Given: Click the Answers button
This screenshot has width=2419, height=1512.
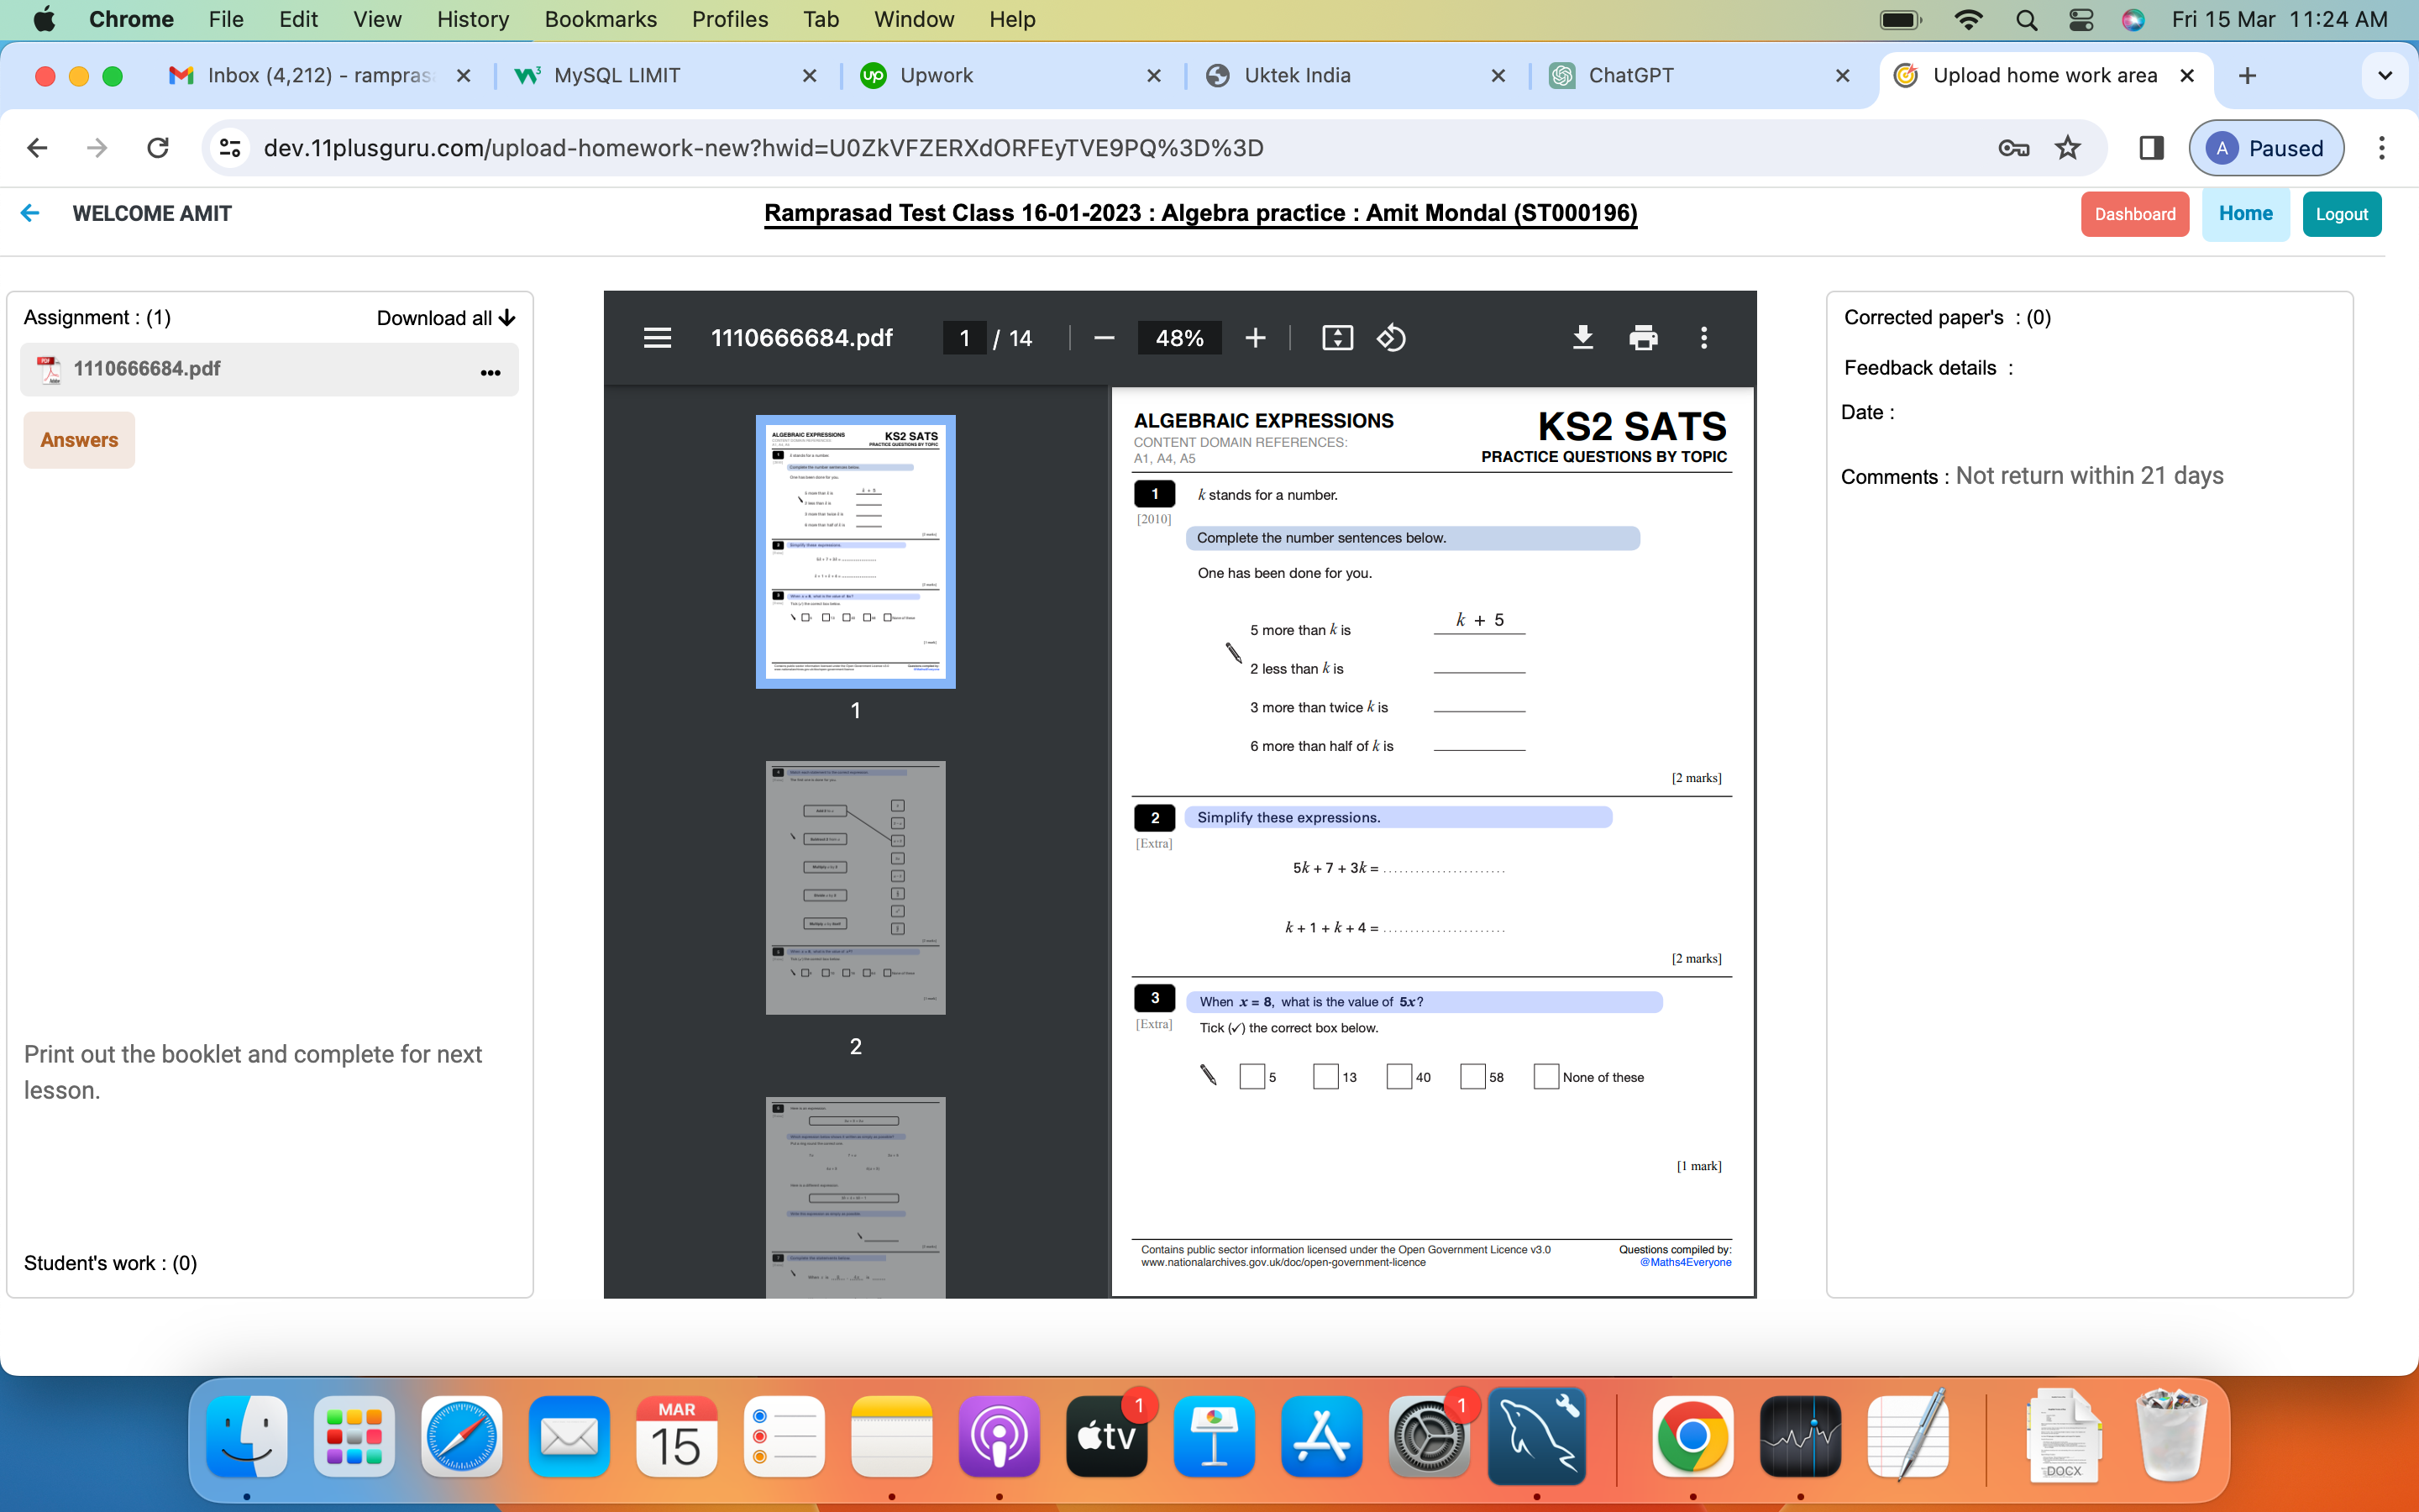Looking at the screenshot, I should point(79,440).
